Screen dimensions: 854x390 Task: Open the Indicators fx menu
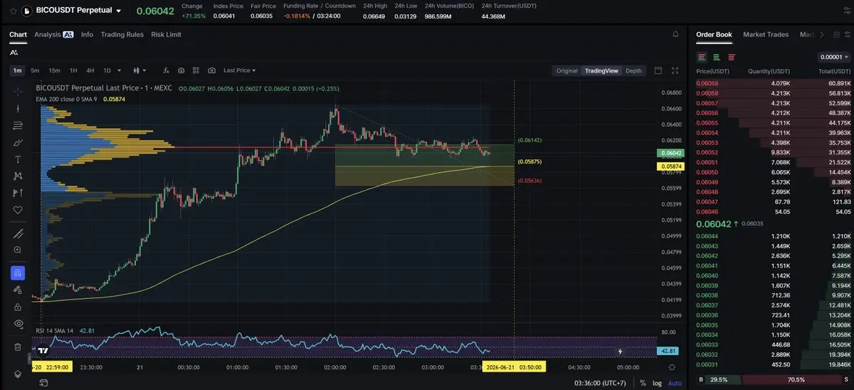click(167, 70)
